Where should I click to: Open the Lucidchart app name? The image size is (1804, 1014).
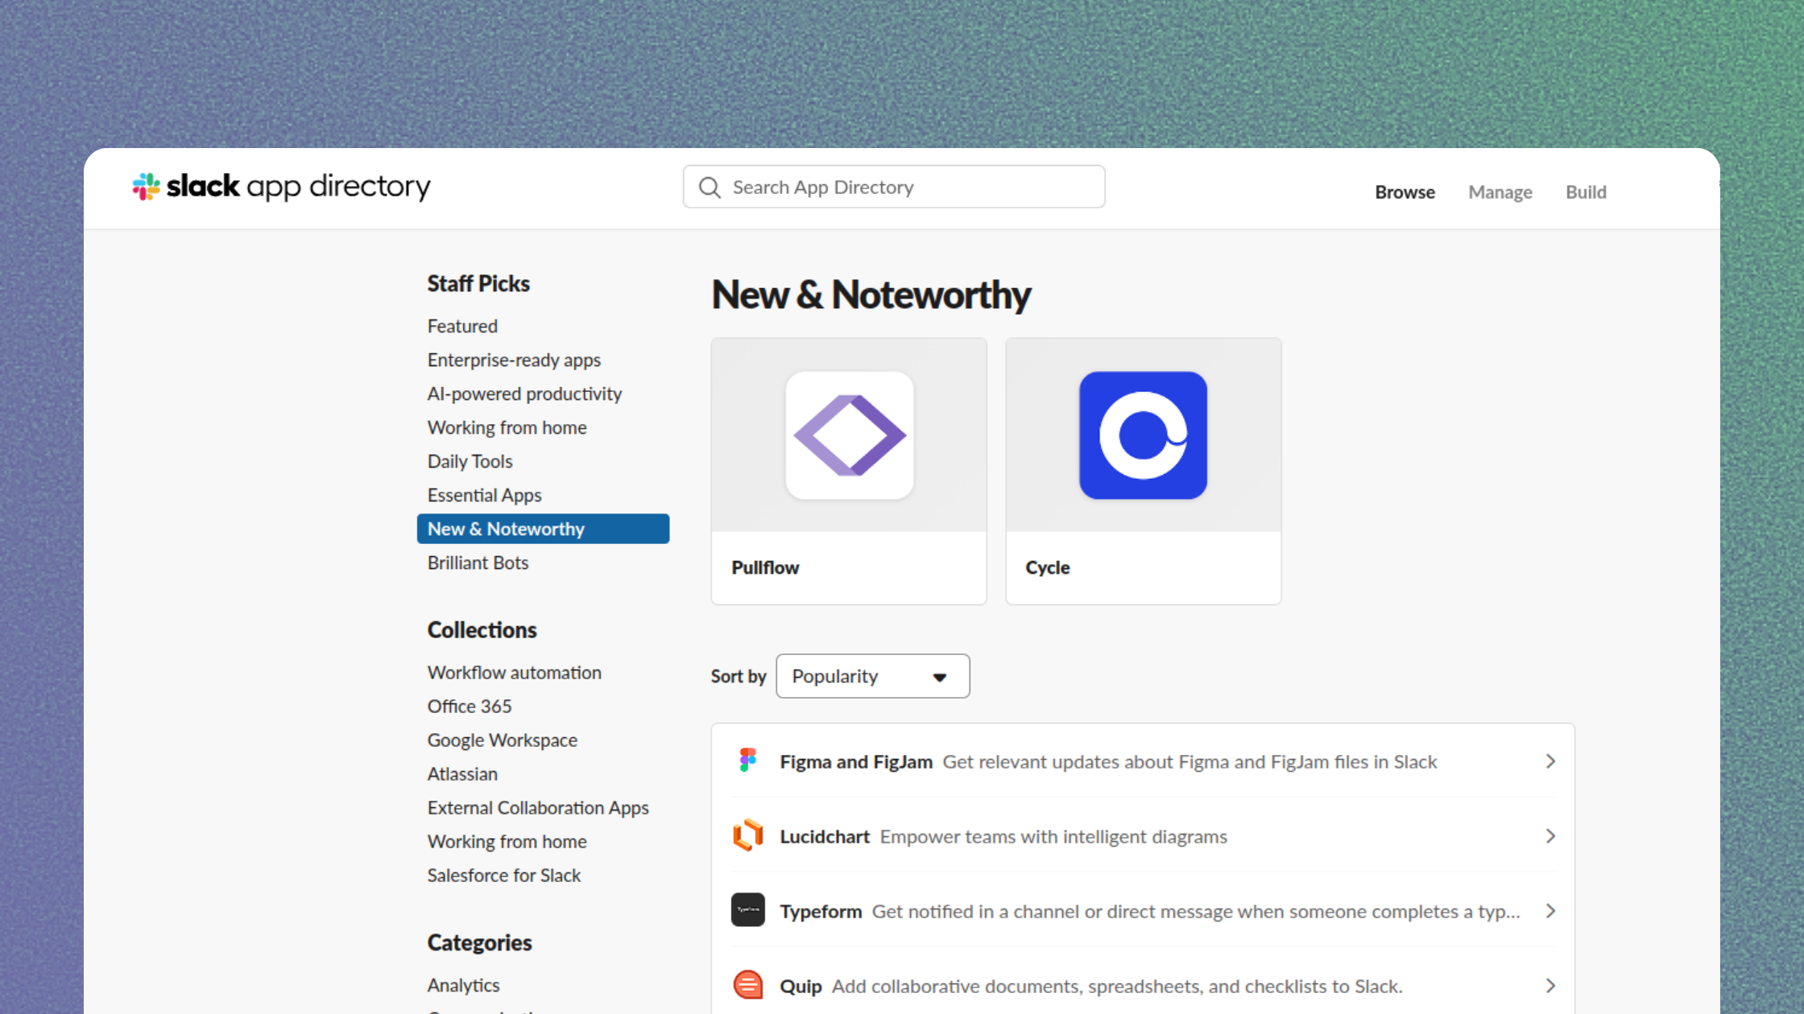coord(825,836)
